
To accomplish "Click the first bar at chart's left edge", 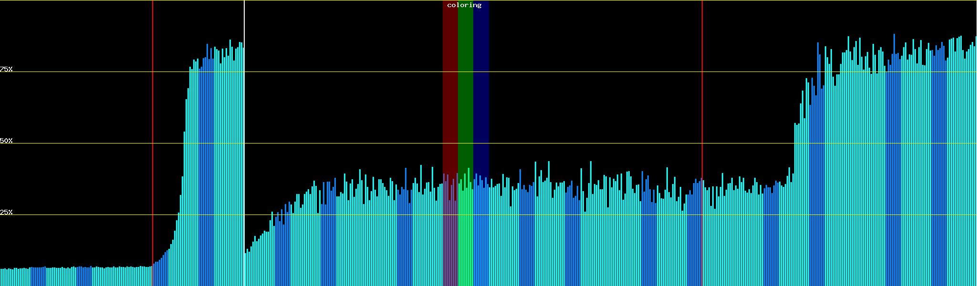I will click(x=1, y=277).
